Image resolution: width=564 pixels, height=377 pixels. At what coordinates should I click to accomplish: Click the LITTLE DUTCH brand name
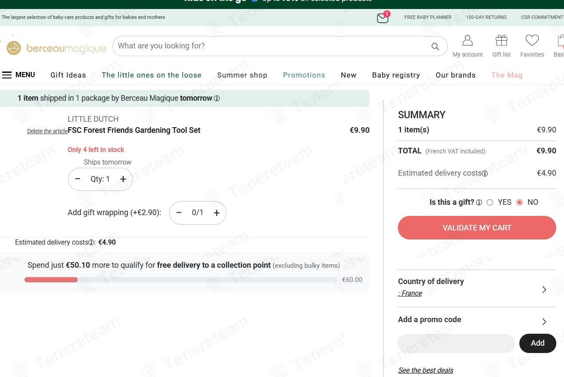tap(93, 119)
